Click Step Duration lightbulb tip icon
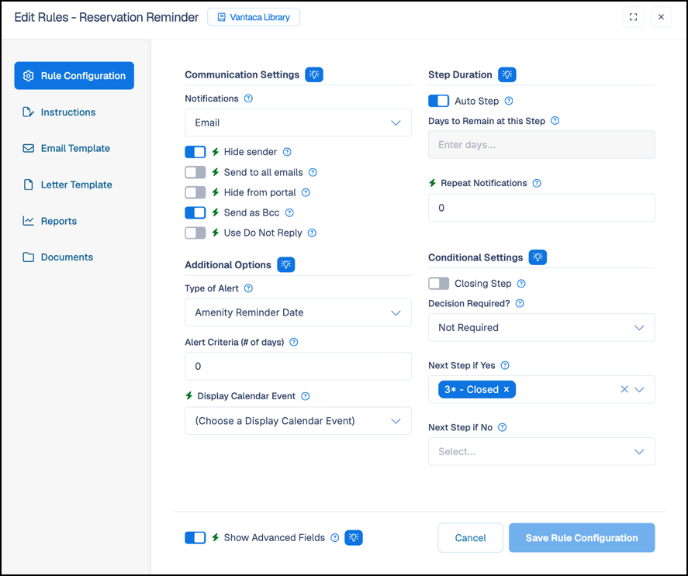 (x=507, y=74)
